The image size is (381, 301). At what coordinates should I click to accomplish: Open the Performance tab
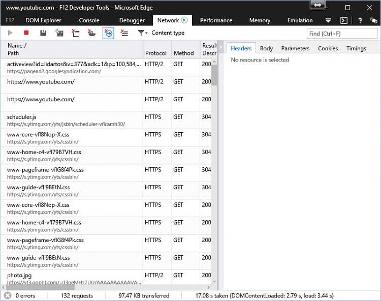click(x=216, y=20)
